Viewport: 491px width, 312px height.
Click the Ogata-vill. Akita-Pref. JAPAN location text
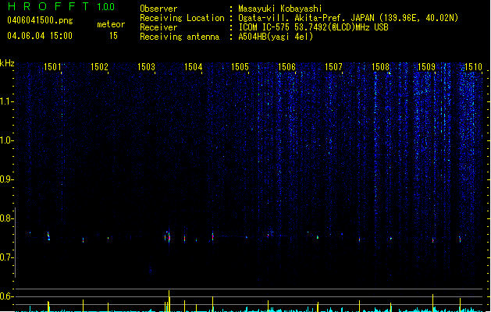[x=348, y=18]
